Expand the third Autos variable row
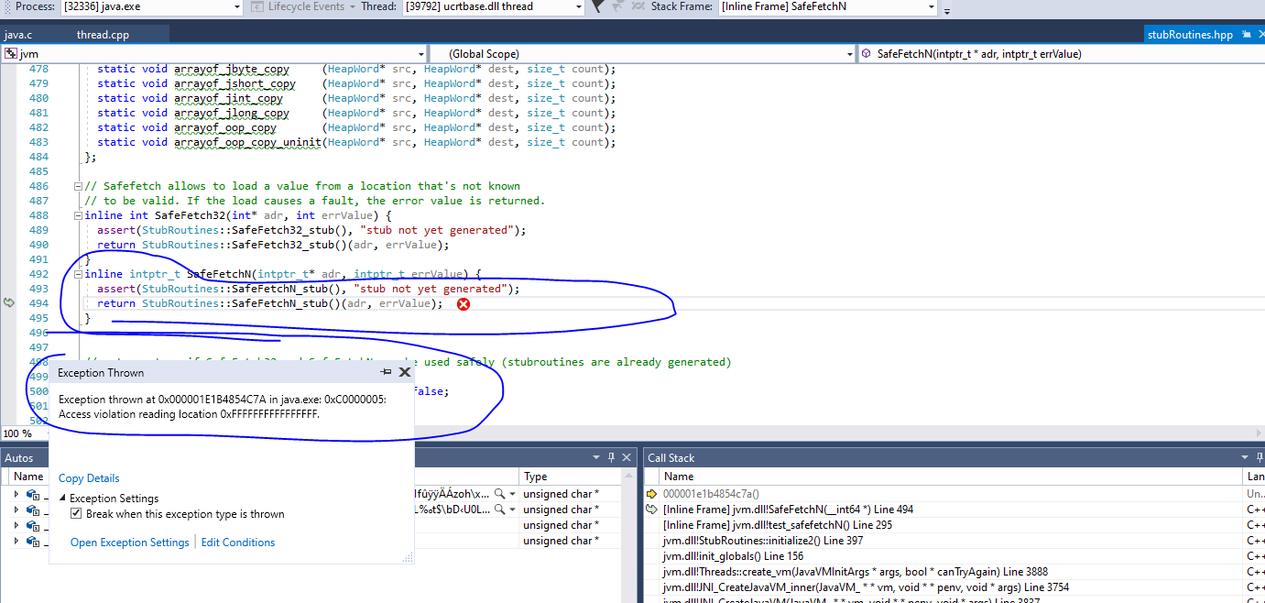Viewport: 1265px width, 603px height. tap(16, 525)
